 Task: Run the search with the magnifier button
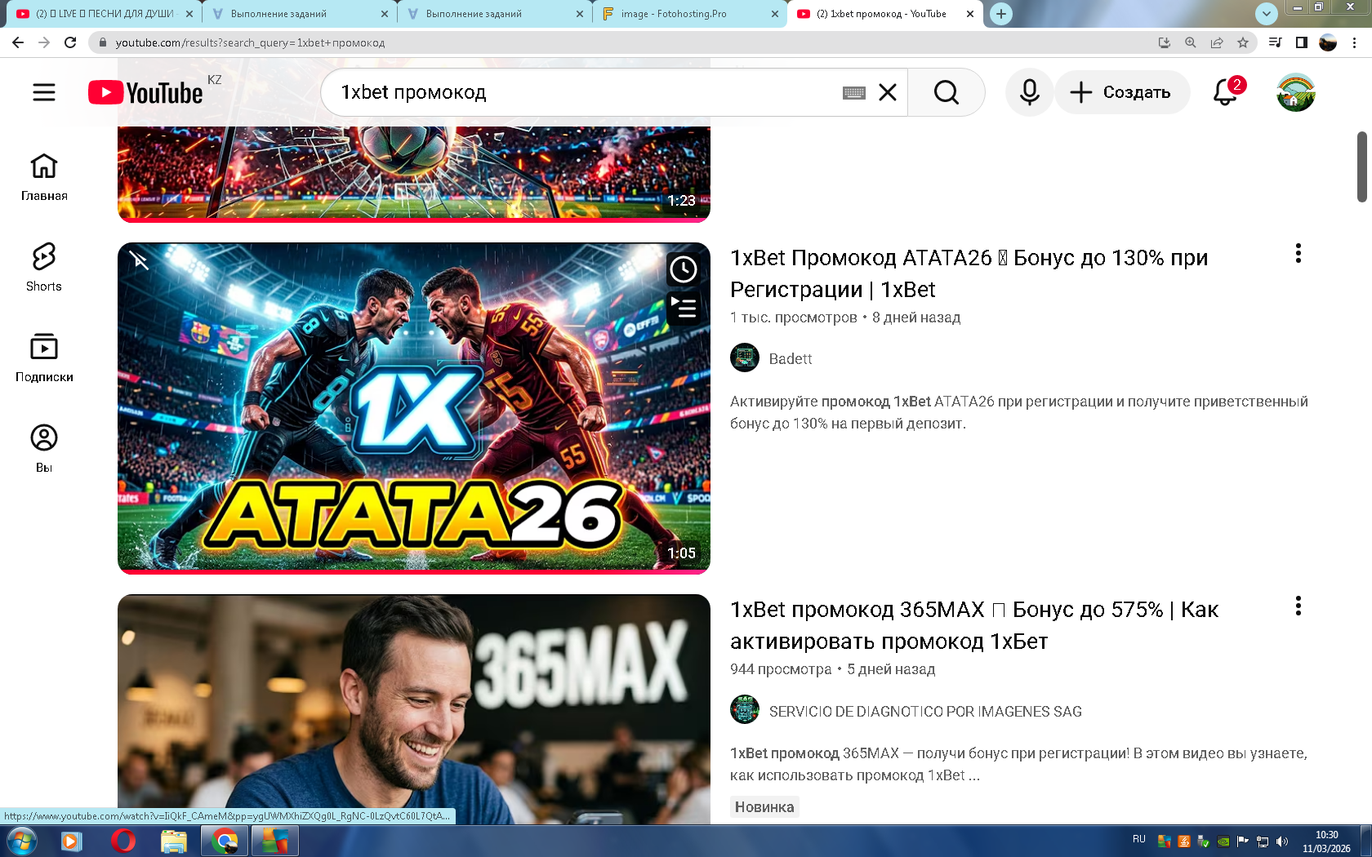[947, 93]
